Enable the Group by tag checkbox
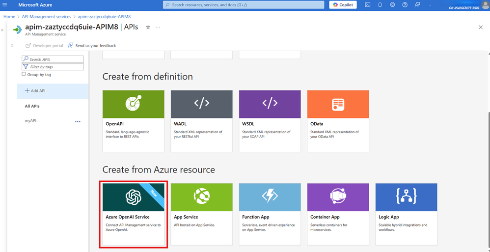 (24, 75)
